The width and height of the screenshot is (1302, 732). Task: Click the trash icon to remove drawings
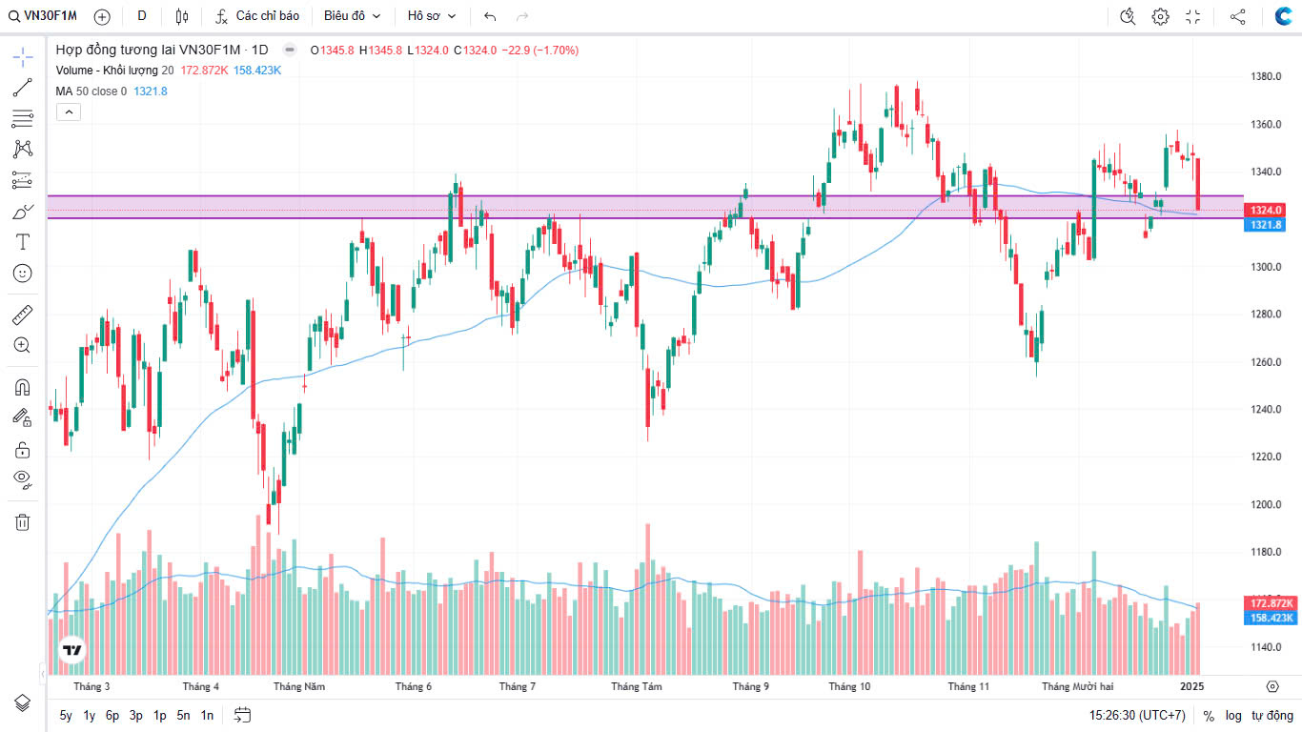coord(23,521)
